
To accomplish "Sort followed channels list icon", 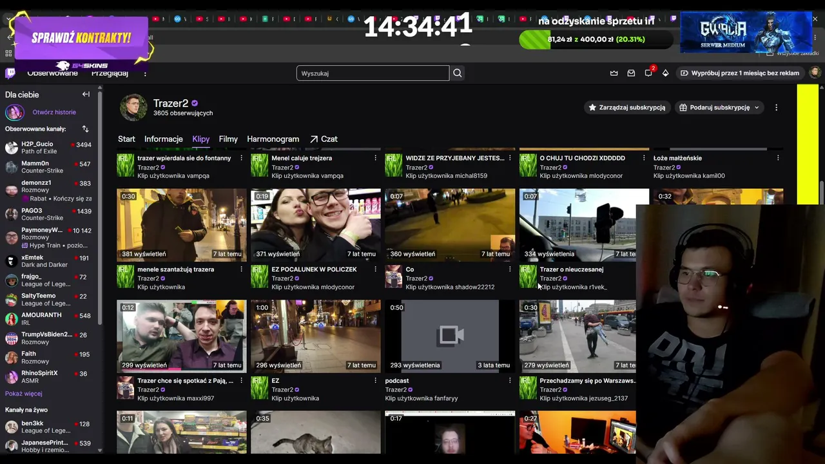I will 85,129.
